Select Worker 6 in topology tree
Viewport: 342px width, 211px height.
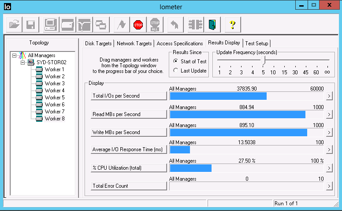click(x=55, y=105)
